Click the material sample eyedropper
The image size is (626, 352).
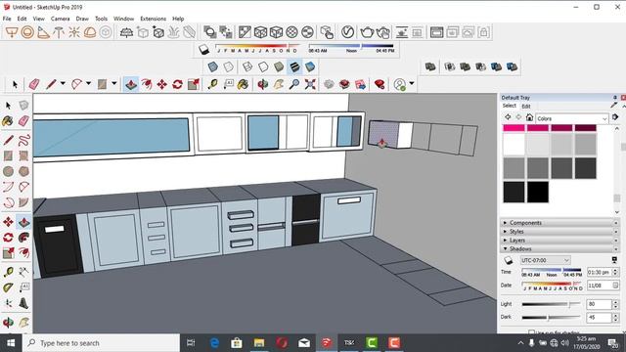[x=614, y=105]
